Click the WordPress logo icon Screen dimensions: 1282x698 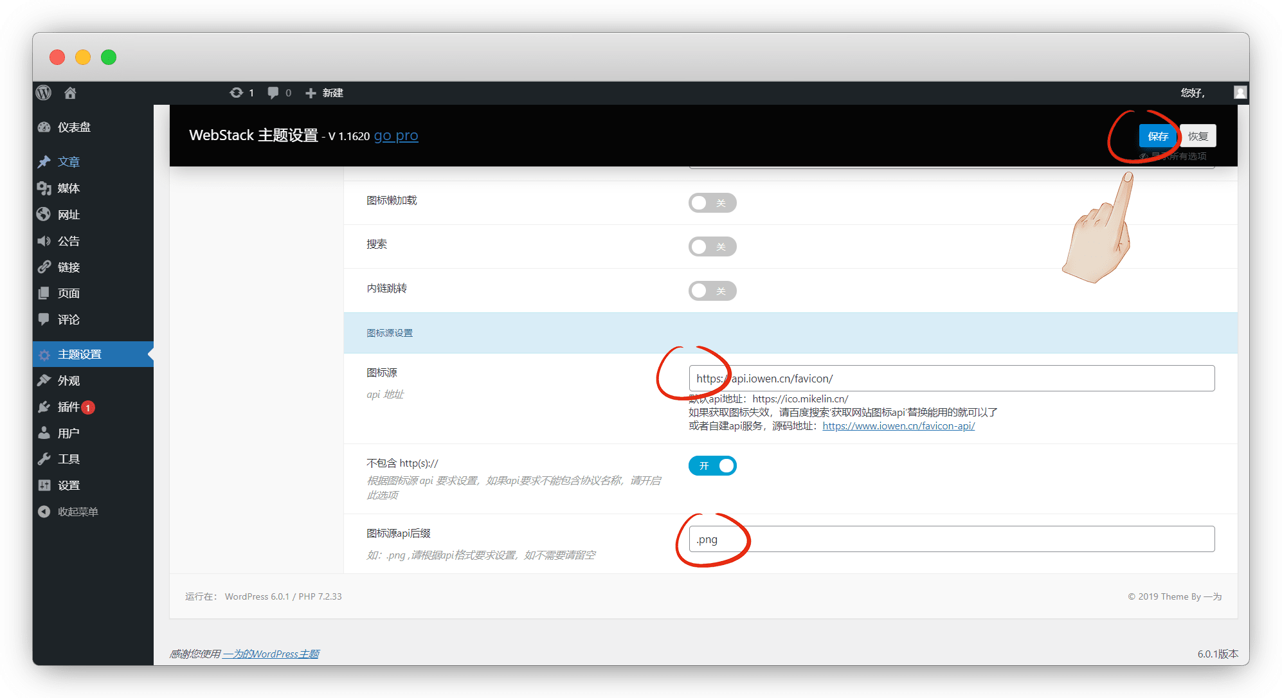[44, 93]
